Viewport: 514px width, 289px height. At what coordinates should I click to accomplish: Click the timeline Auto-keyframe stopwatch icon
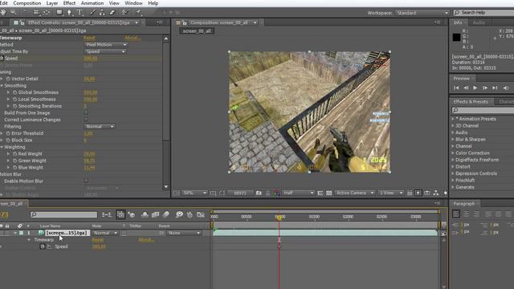tap(190, 214)
